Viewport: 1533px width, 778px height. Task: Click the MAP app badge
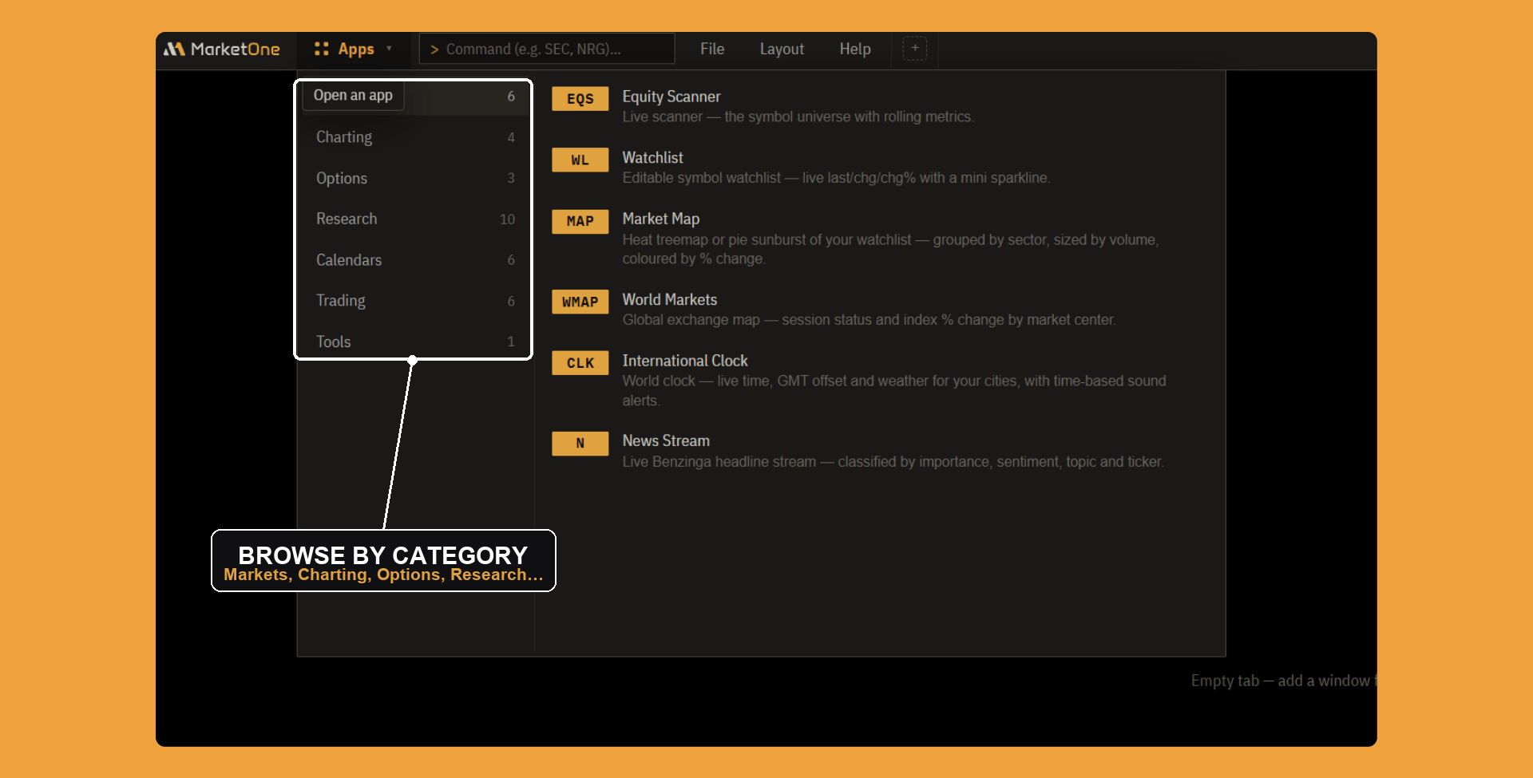coord(580,221)
